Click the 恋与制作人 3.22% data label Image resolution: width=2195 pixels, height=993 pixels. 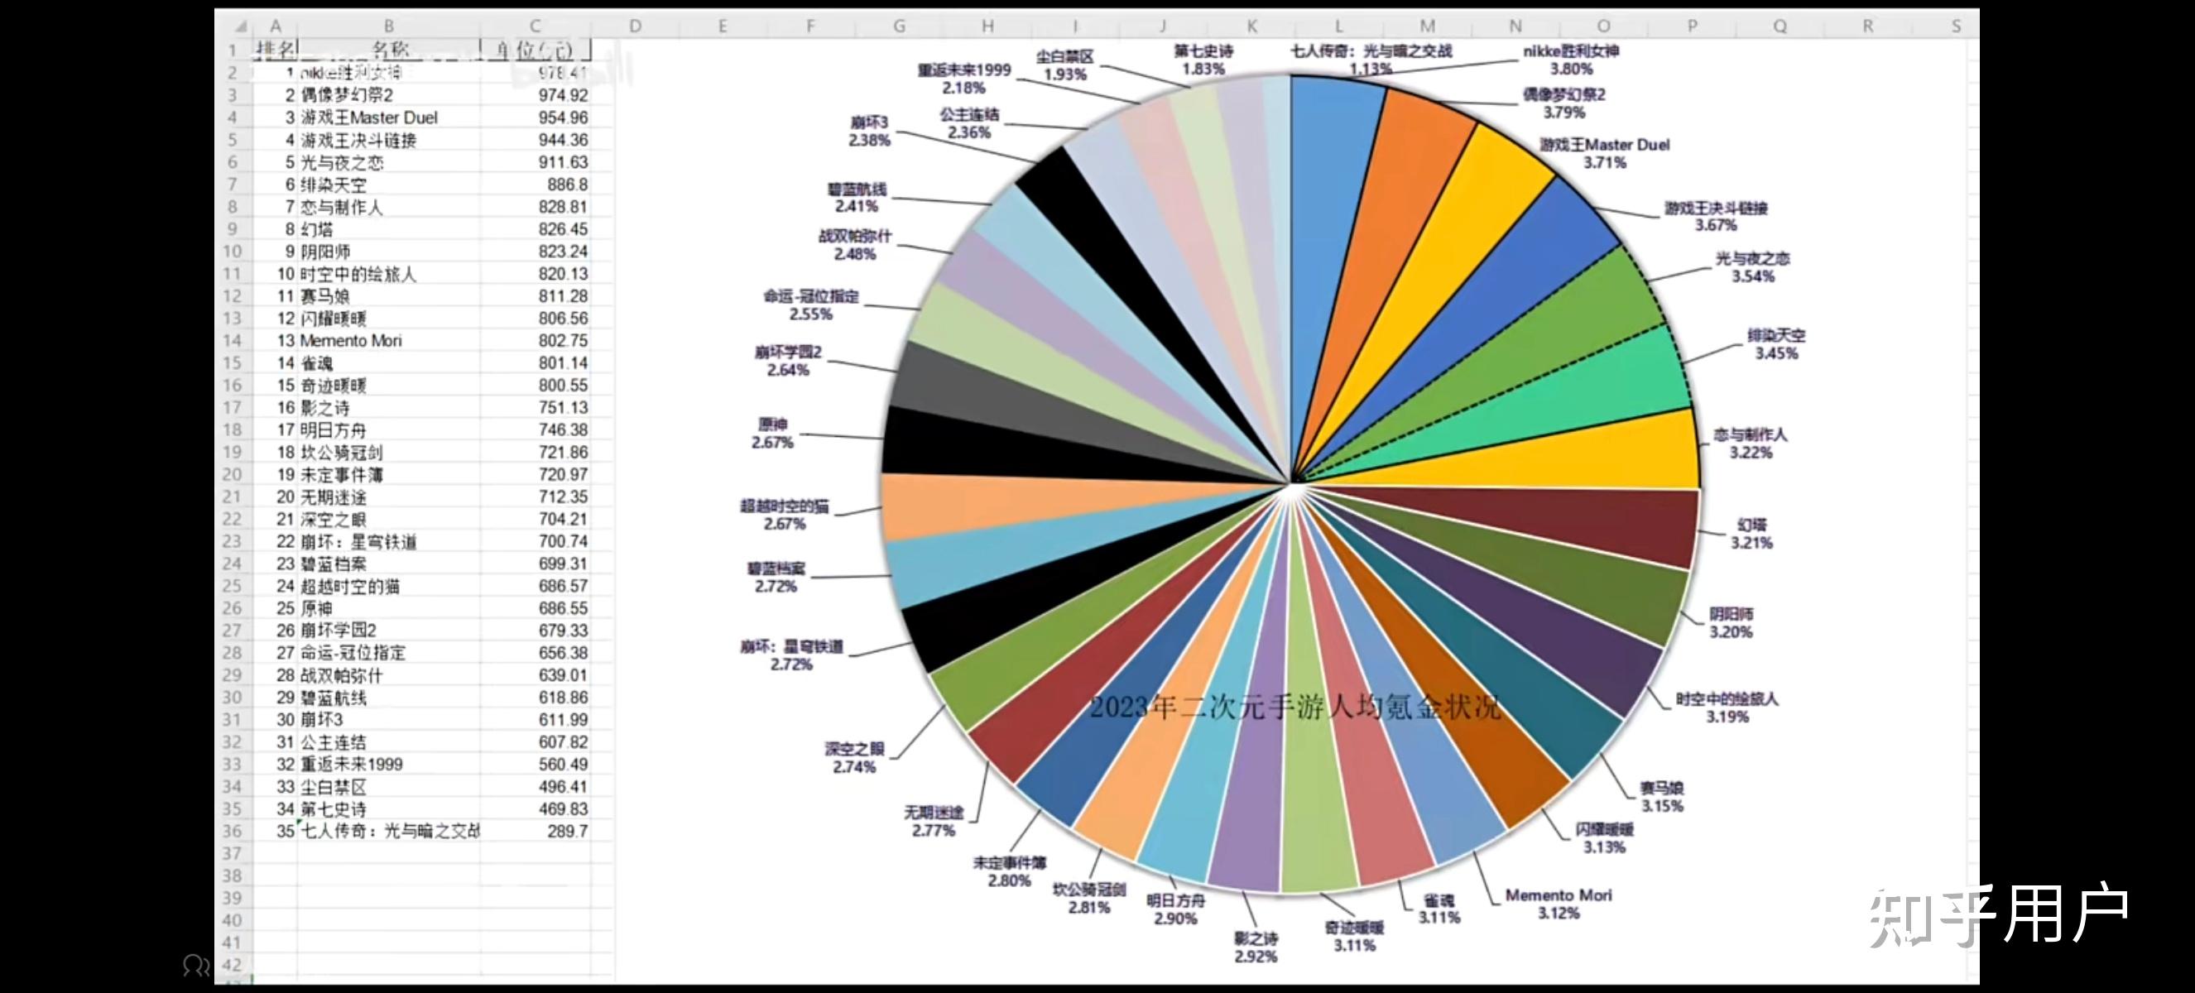coord(1751,443)
